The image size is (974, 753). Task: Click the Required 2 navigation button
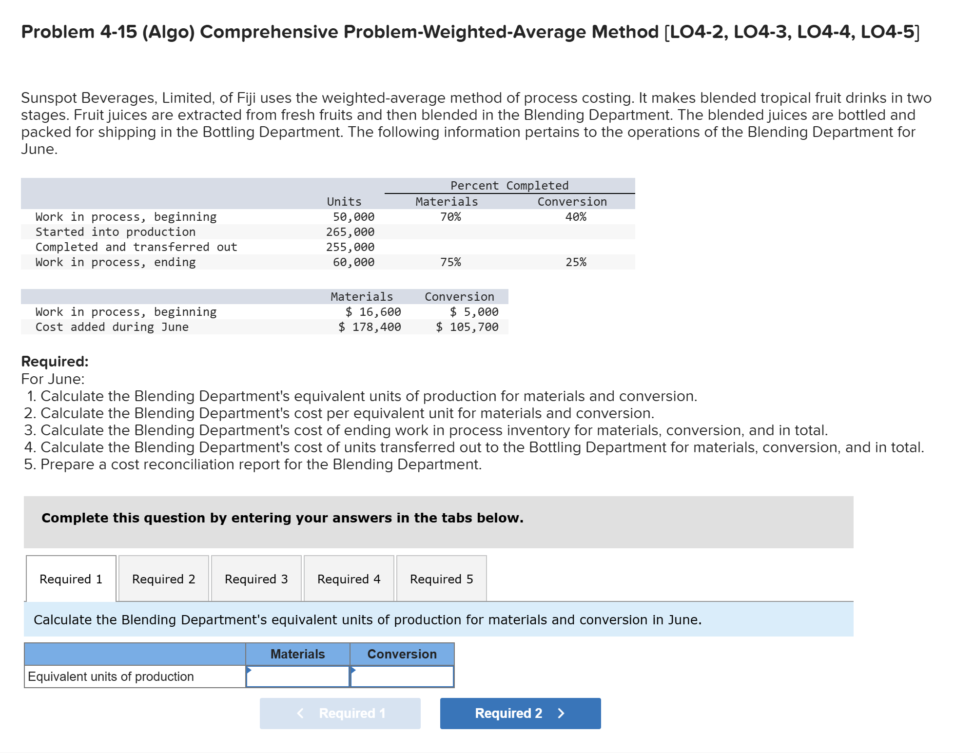tap(520, 713)
